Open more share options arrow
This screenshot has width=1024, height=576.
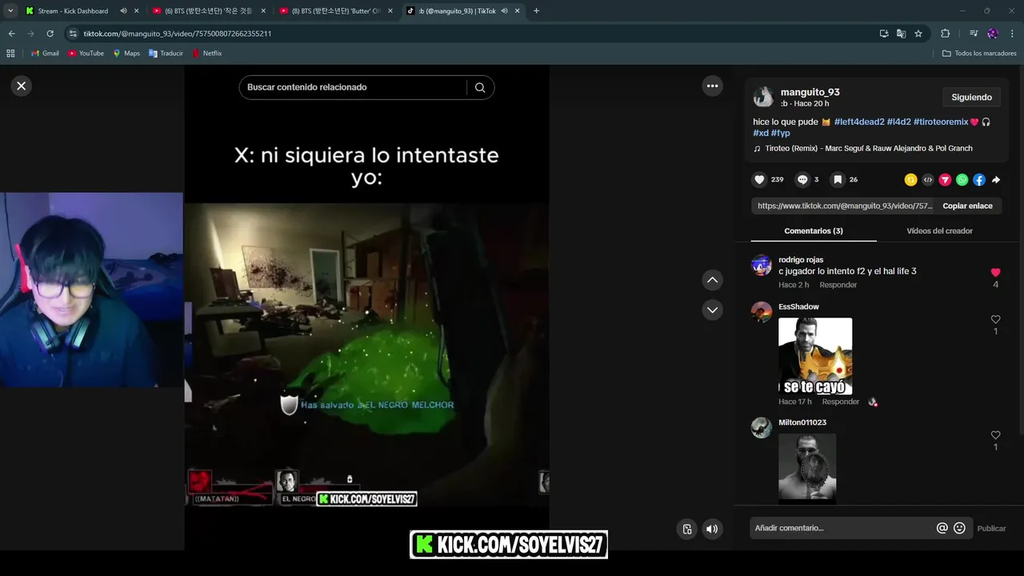pos(996,180)
